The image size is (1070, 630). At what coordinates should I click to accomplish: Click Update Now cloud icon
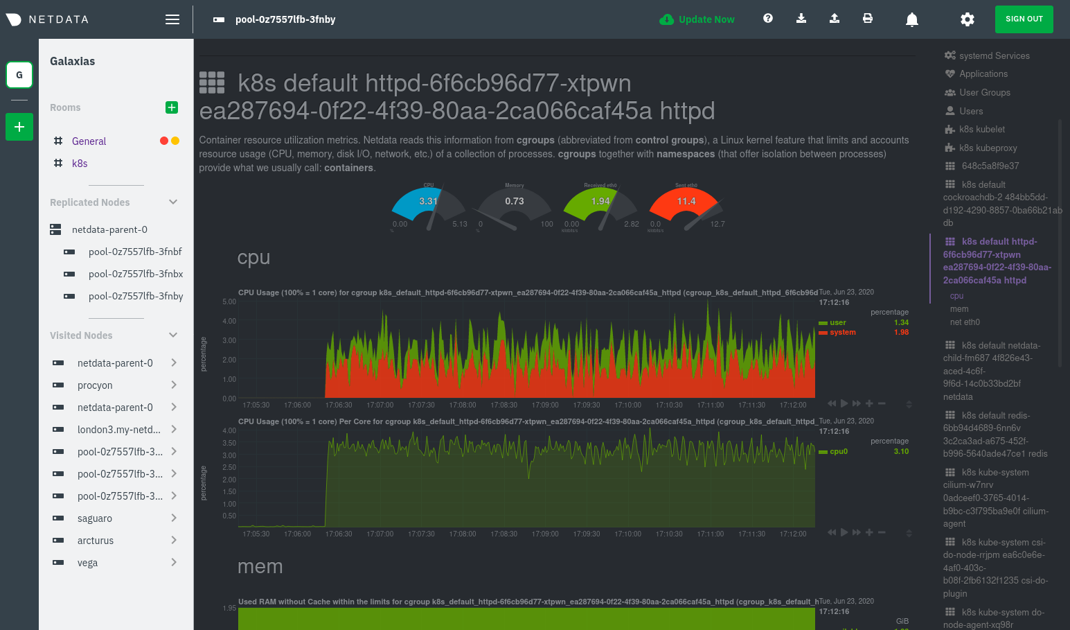666,19
